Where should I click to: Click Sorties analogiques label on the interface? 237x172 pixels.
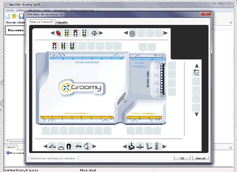[139, 65]
